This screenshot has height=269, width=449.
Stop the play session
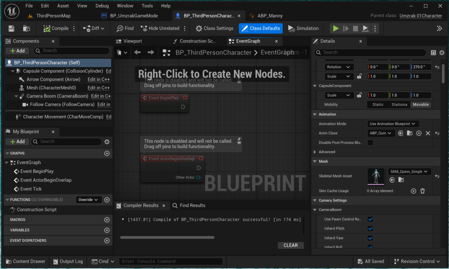coord(355,29)
